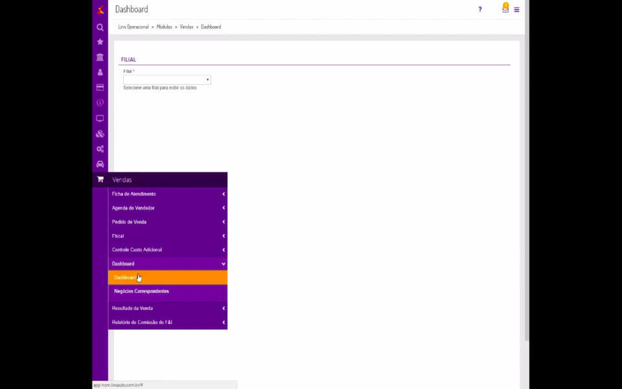Open the hamburger menu icon at top right

pos(516,10)
